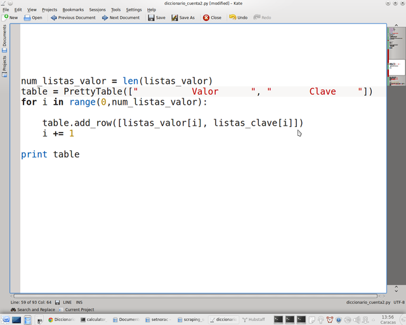This screenshot has height=325, width=406.
Task: Click the Redo toolbar button
Action: [262, 18]
